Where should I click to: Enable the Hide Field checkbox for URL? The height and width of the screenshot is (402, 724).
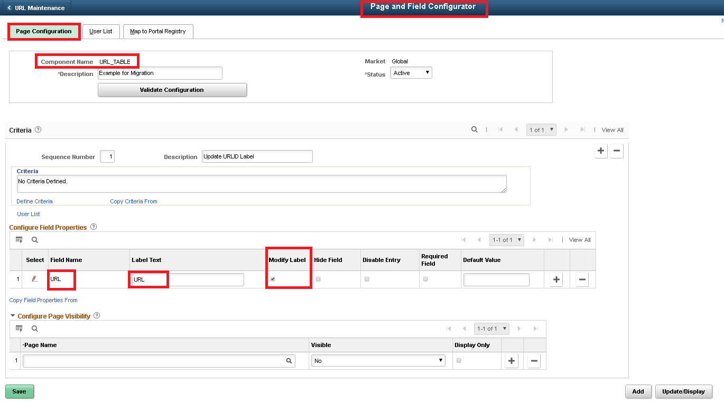coord(318,279)
